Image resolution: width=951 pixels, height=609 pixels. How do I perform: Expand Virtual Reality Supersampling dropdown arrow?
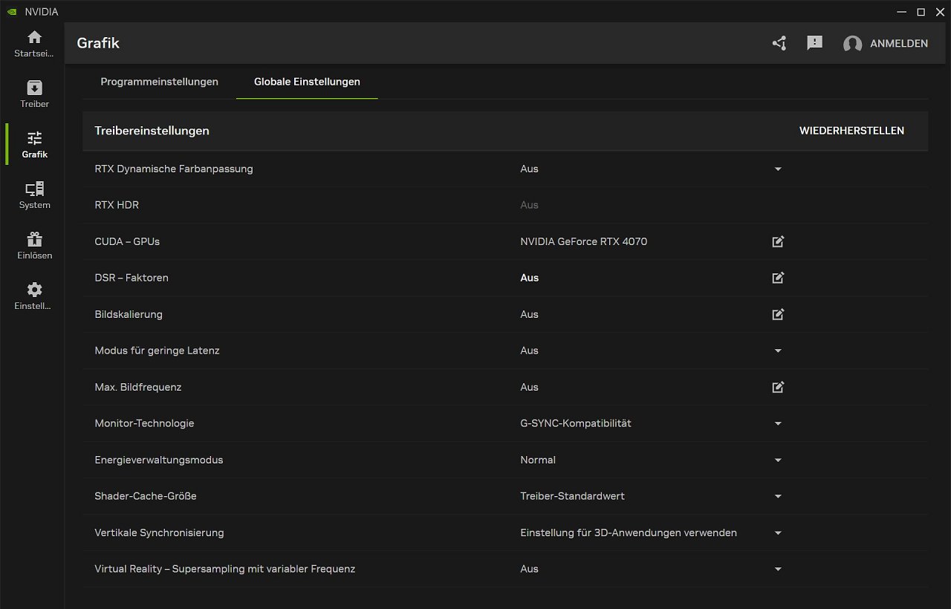778,569
